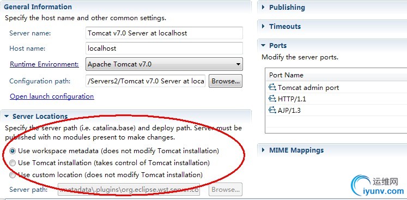This screenshot has width=407, height=200.
Task: Click disabled Browse button for Server path
Action: 226,190
